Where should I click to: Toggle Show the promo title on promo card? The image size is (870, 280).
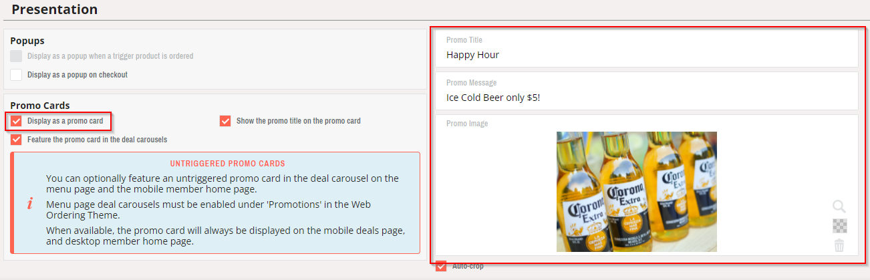tap(225, 121)
